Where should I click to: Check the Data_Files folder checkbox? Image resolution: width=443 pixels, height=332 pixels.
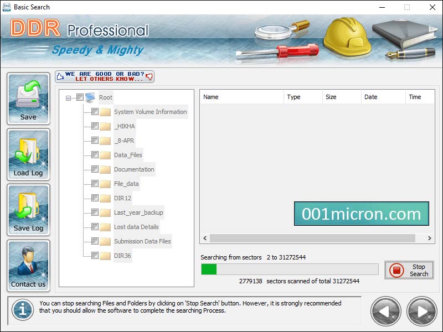(94, 155)
